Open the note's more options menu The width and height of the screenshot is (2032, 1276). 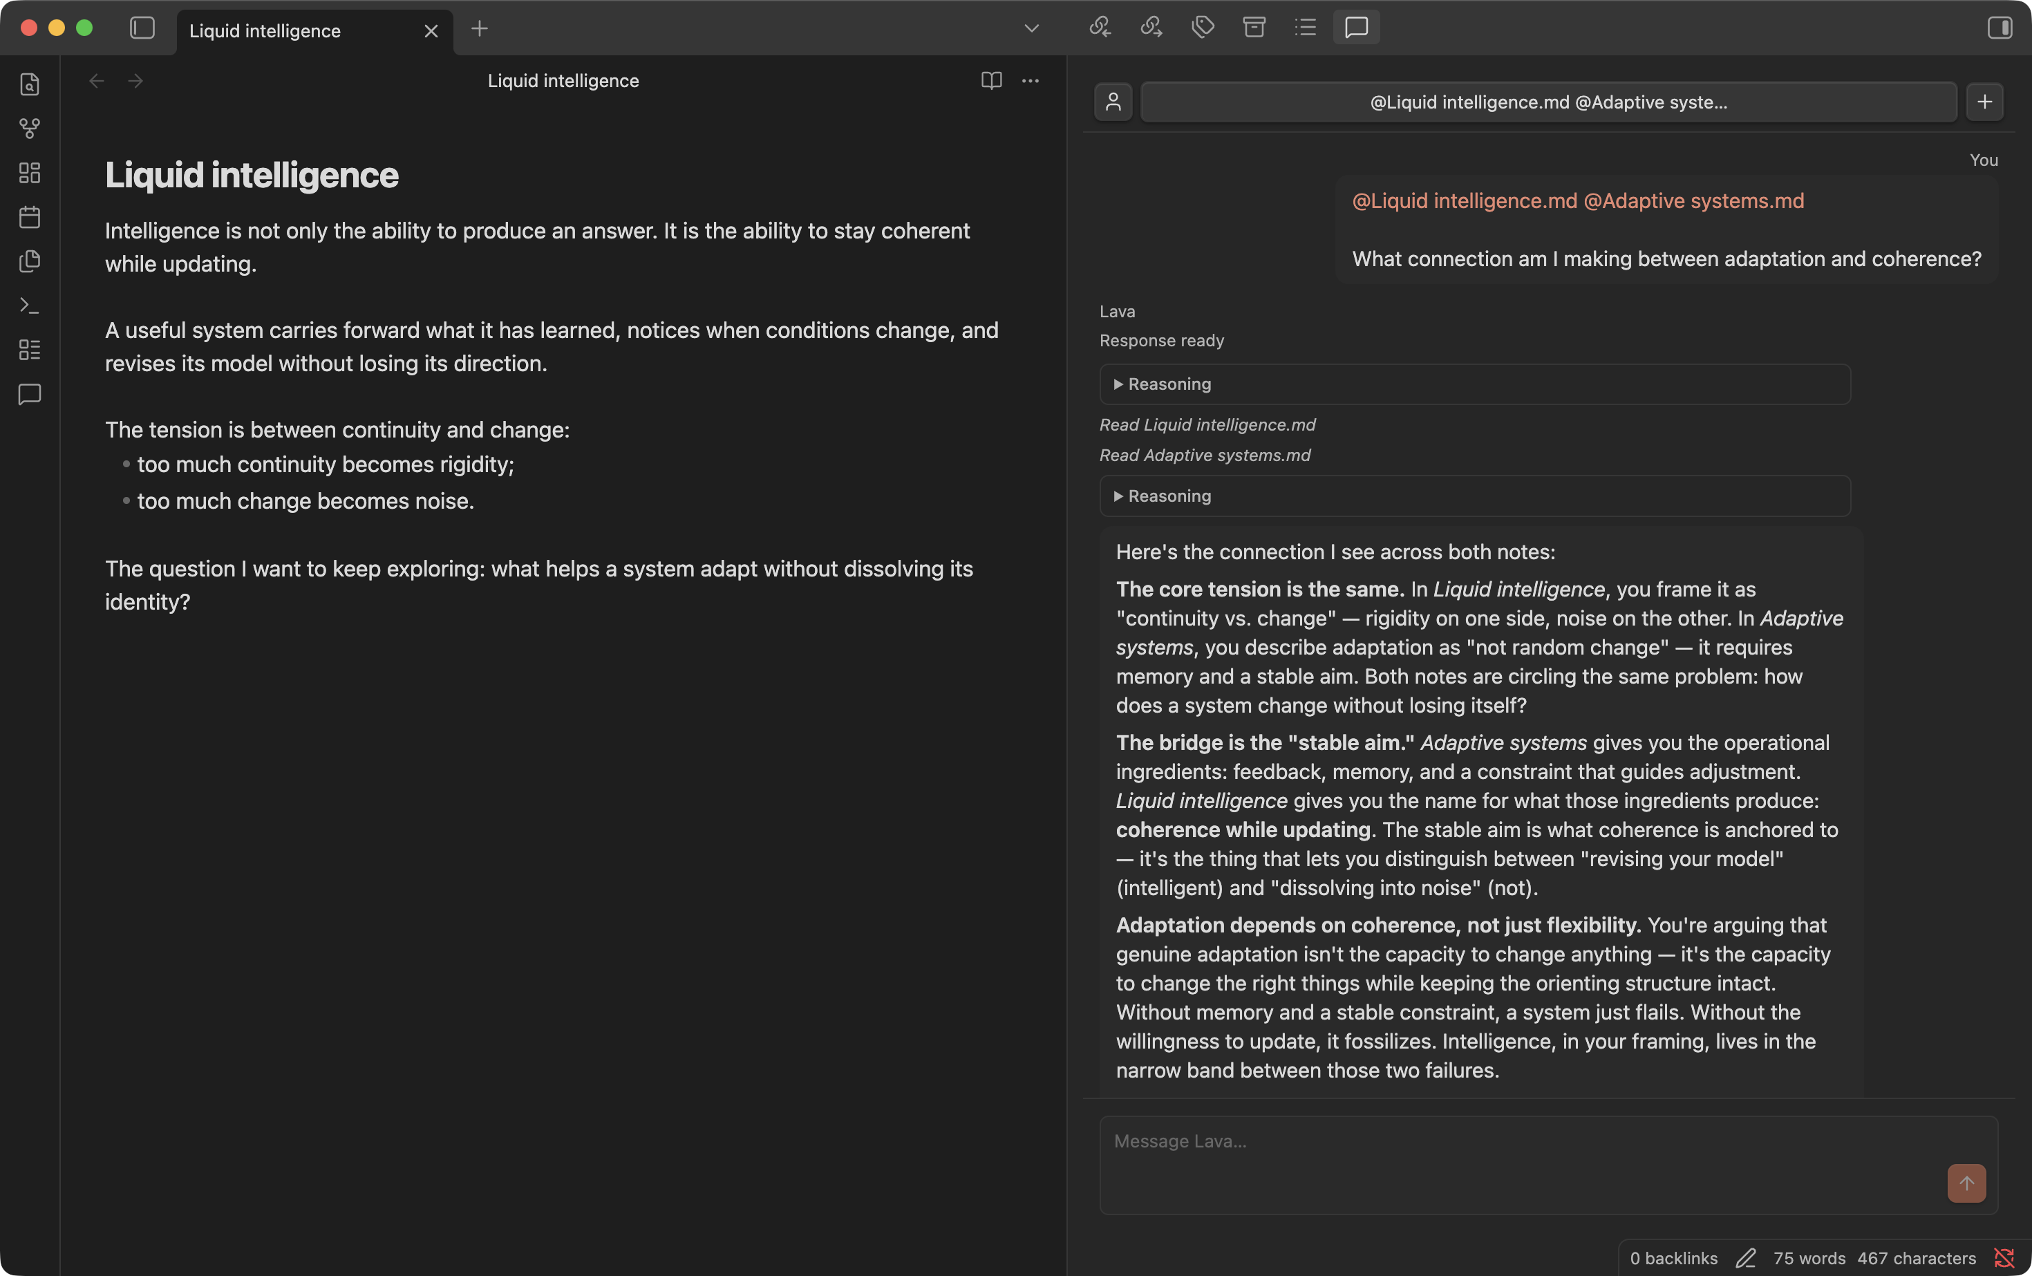[x=1031, y=81]
